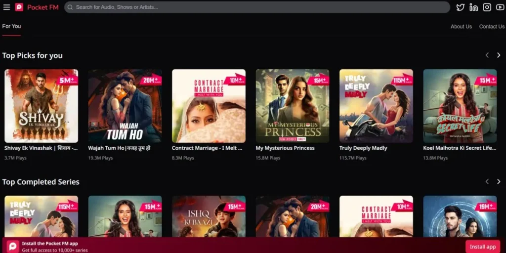Click the Pocket FM icon in install banner
The width and height of the screenshot is (506, 253).
pos(13,247)
